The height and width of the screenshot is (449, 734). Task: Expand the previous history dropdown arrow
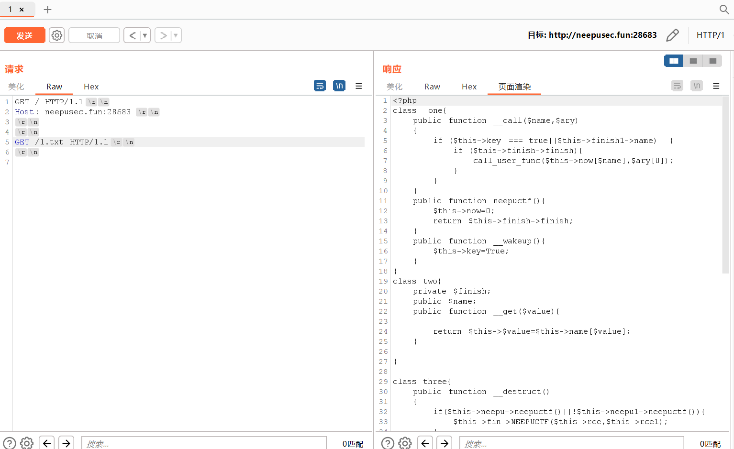click(145, 35)
